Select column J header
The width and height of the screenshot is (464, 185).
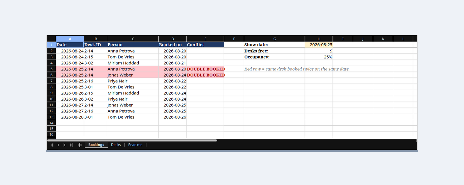pyautogui.click(x=363, y=39)
